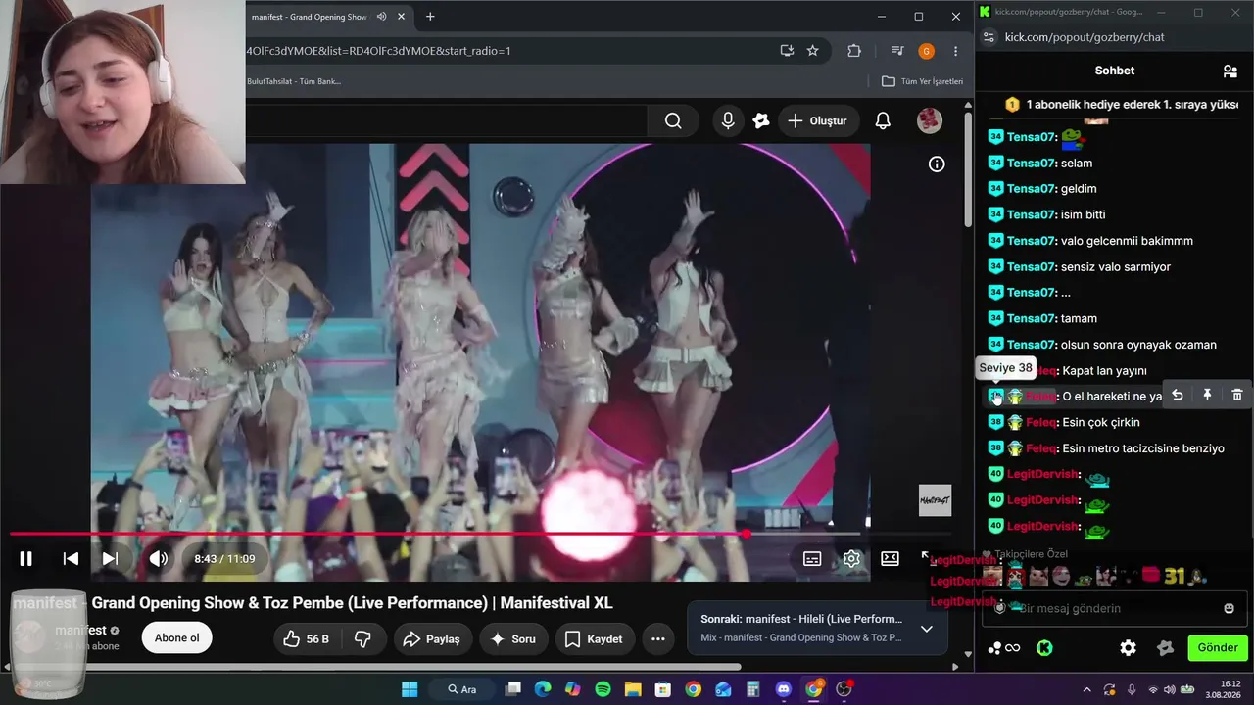Open Discord from the taskbar
Image resolution: width=1254 pixels, height=705 pixels.
783,689
